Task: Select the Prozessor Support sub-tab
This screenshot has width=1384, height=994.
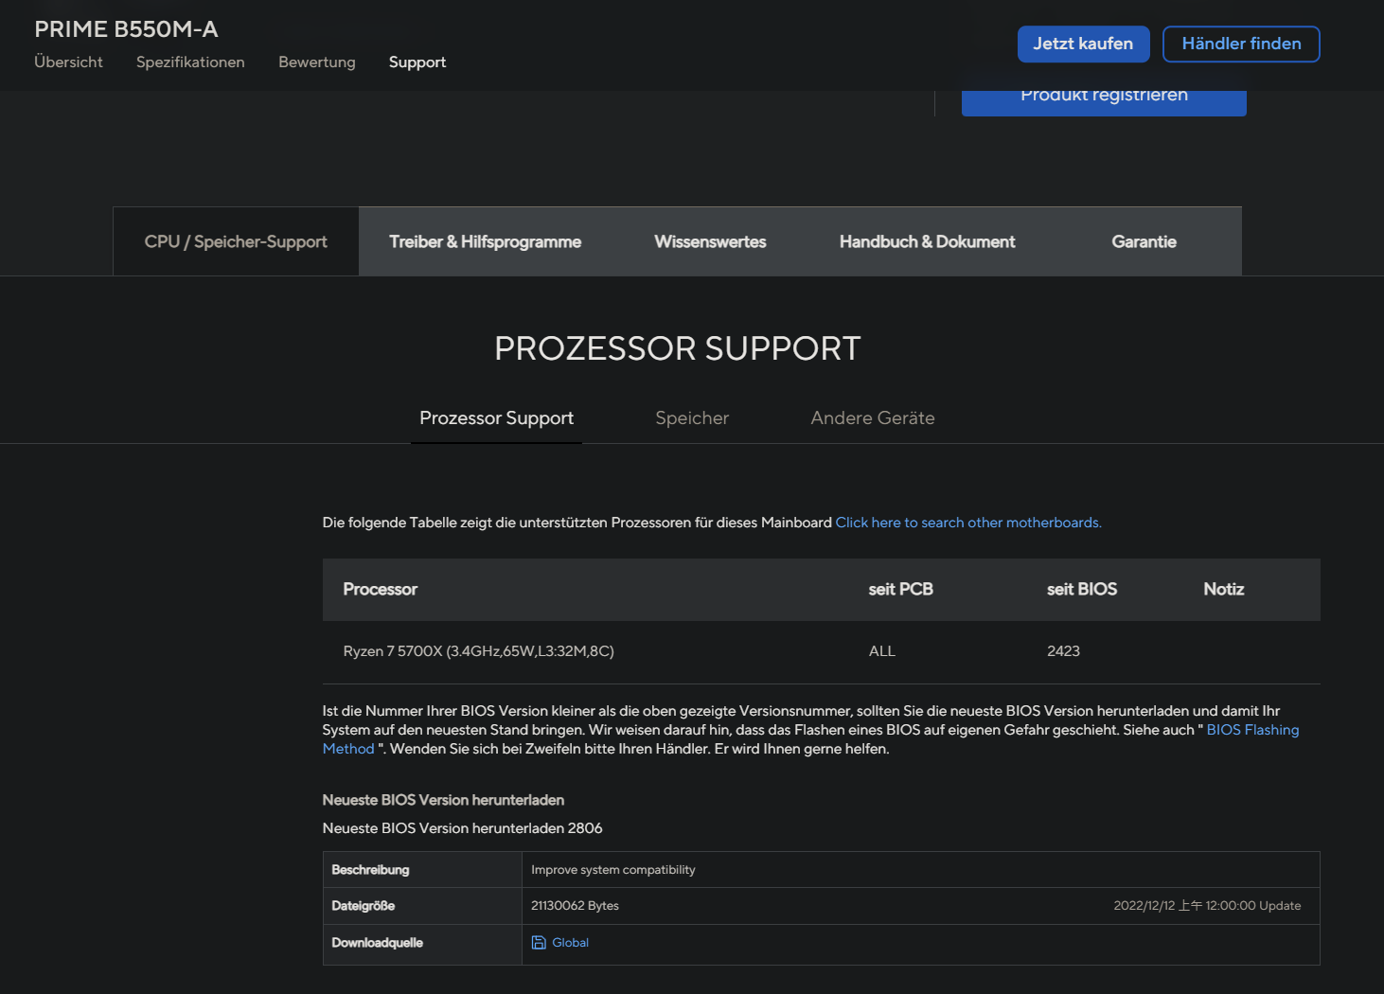Action: (496, 418)
